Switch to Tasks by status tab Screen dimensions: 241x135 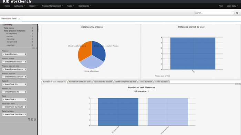pos(162,82)
